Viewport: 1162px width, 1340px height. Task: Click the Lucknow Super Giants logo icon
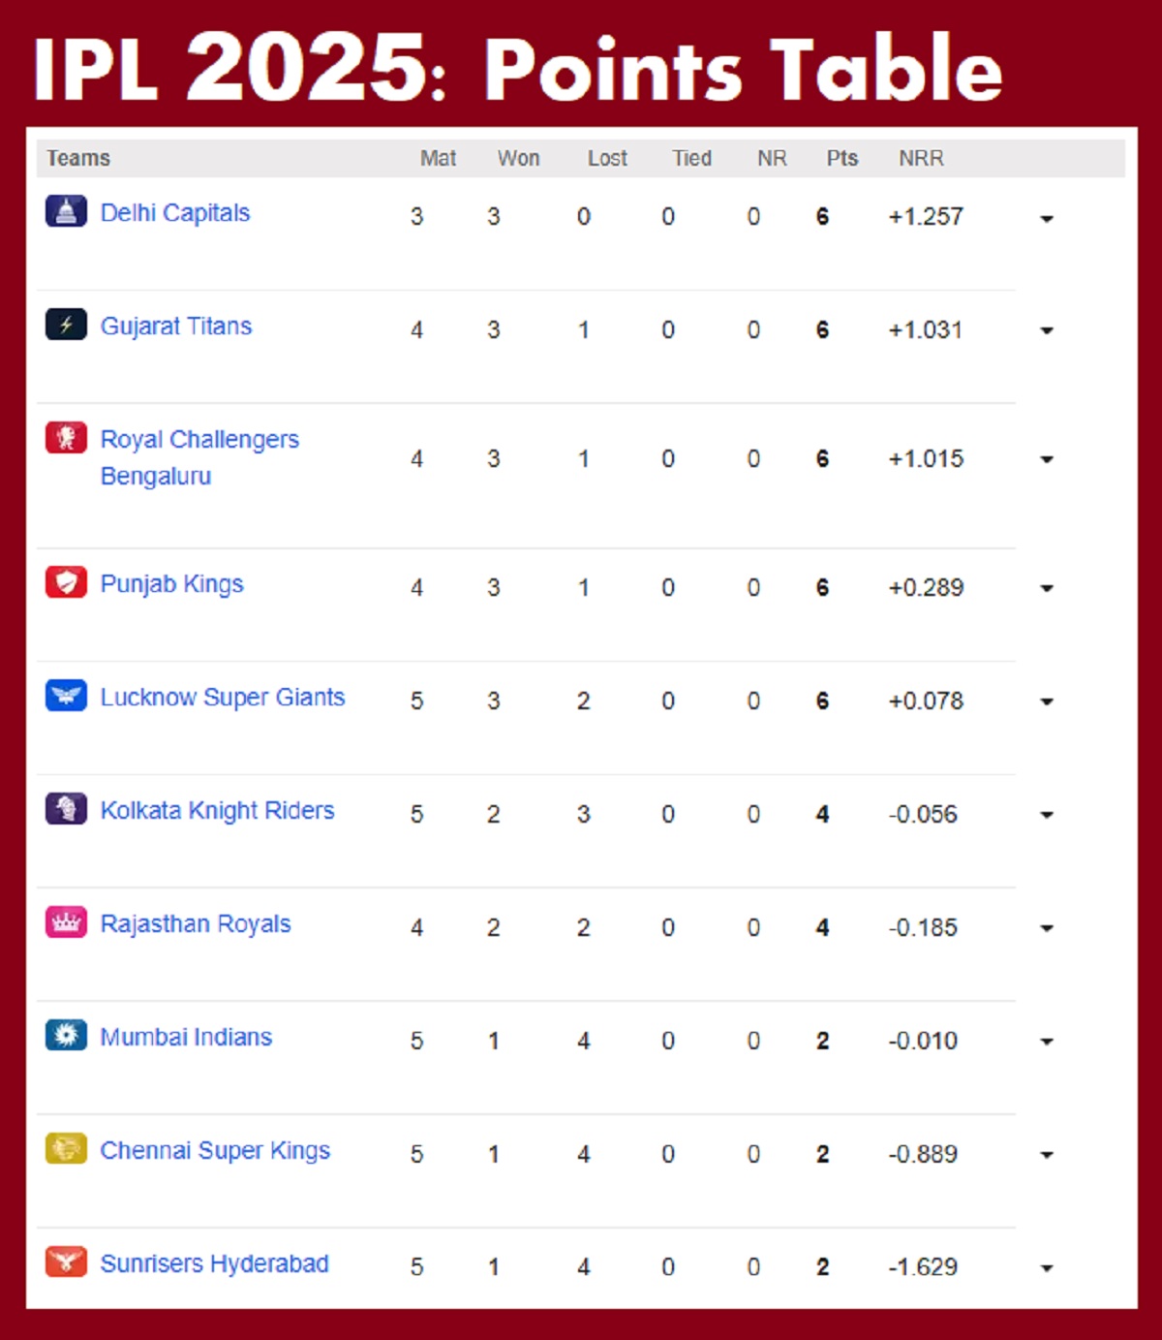(x=66, y=696)
